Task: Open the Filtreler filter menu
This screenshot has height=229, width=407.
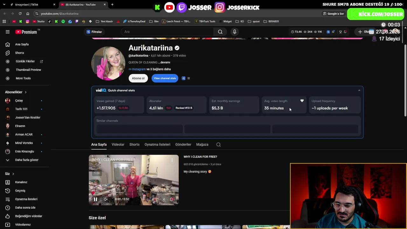Action: point(94,32)
